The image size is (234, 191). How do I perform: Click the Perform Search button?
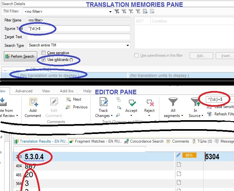(21, 56)
